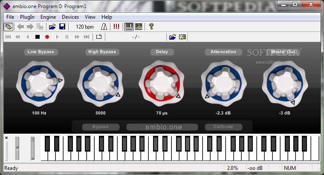Click the 100 Hz value text
This screenshot has width=324, height=175.
tap(39, 113)
